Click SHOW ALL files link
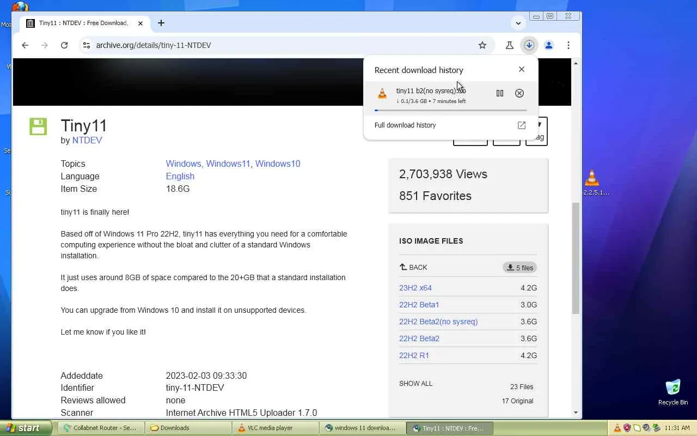The height and width of the screenshot is (436, 697). tap(416, 384)
